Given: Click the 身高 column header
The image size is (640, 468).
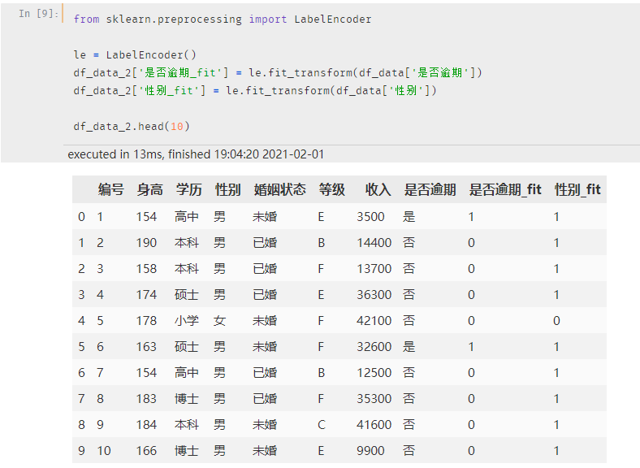Looking at the screenshot, I should coord(149,189).
